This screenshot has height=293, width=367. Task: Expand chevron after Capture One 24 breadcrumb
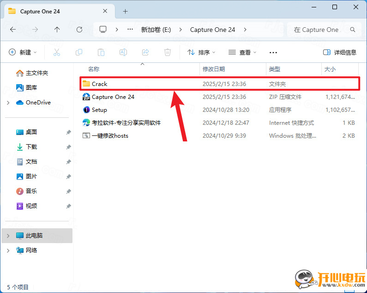click(x=245, y=30)
